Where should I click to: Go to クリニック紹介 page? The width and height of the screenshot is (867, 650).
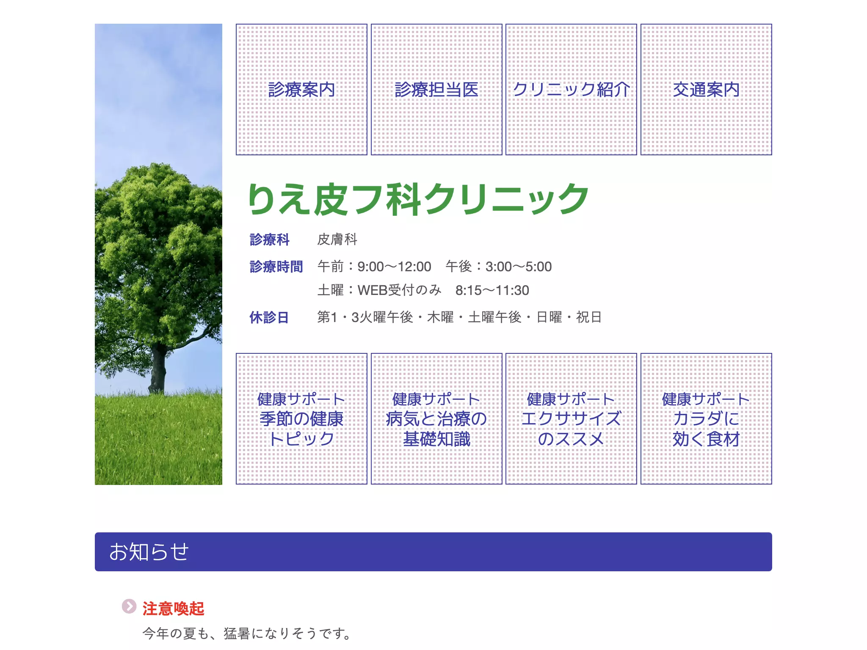[571, 89]
